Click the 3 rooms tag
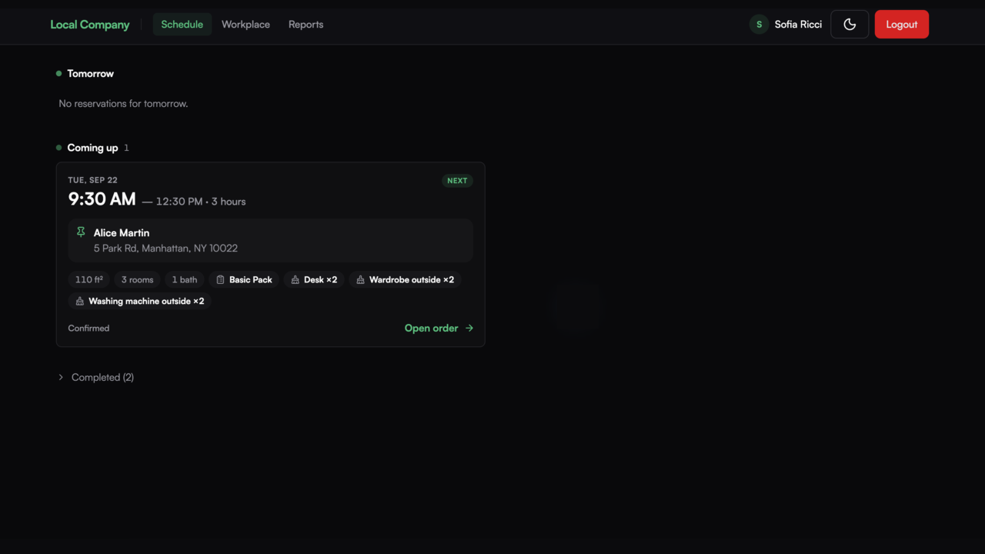 click(x=137, y=280)
